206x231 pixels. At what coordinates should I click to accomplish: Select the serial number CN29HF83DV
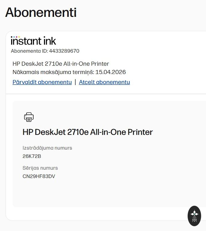pyautogui.click(x=39, y=176)
